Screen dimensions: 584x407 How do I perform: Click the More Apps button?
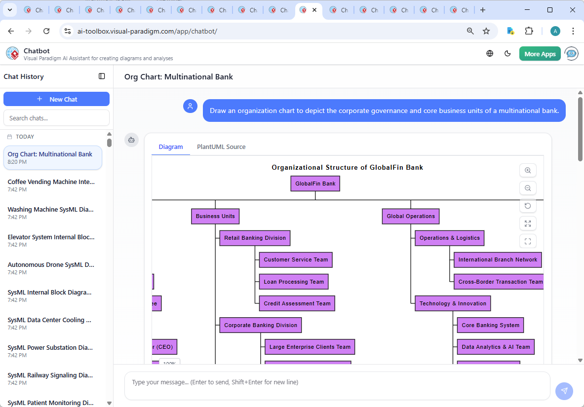pos(540,53)
